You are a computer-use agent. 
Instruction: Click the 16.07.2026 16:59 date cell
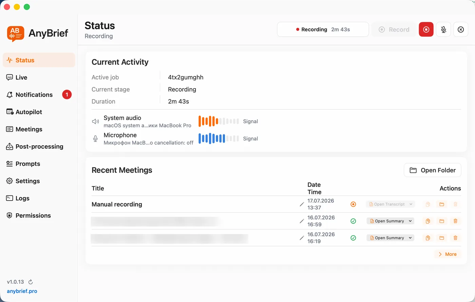coord(321,221)
